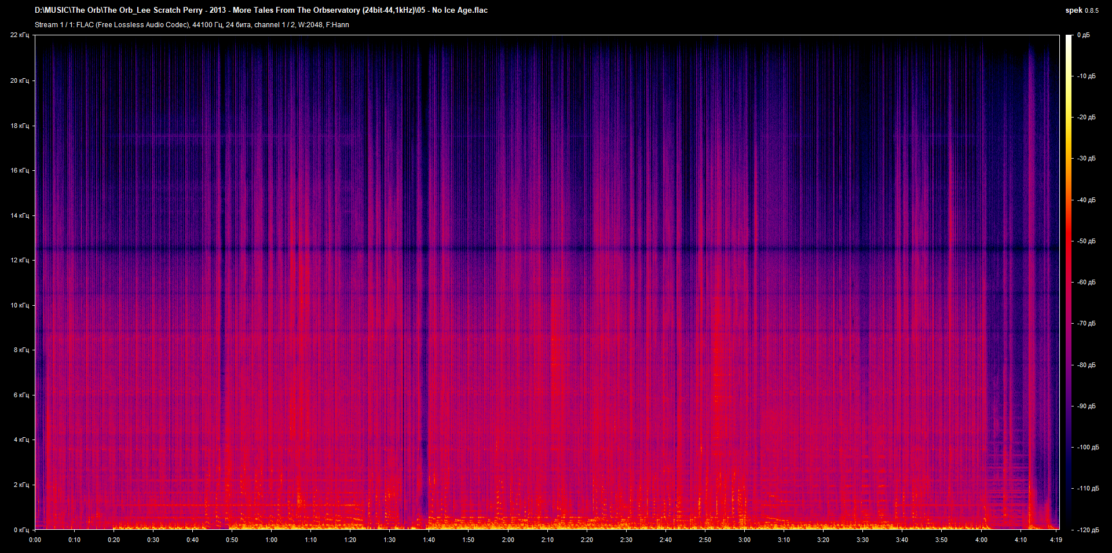1112x553 pixels.
Task: Click the spek 0.8.5 version label
Action: click(x=1081, y=10)
